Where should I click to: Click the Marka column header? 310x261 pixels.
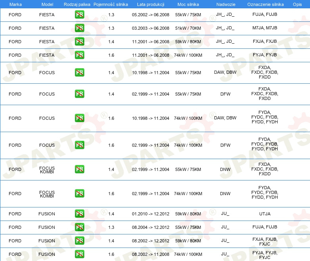(x=15, y=4)
